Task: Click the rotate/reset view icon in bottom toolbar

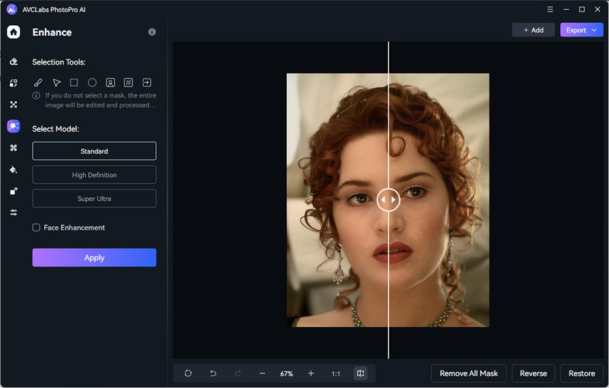Action: point(188,374)
